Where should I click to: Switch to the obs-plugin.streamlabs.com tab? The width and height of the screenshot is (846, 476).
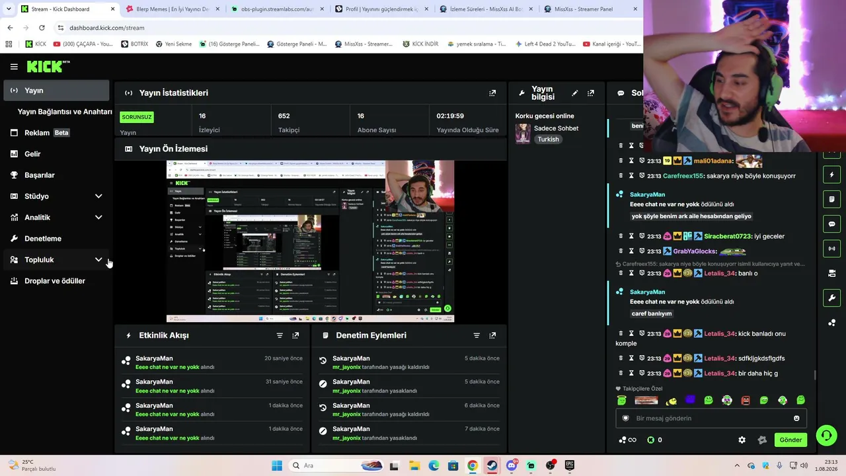(276, 9)
